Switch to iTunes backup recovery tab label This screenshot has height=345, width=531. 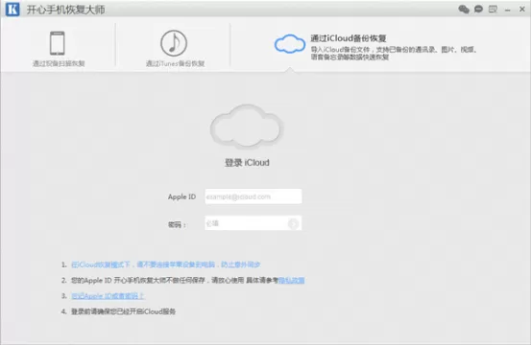(x=175, y=63)
